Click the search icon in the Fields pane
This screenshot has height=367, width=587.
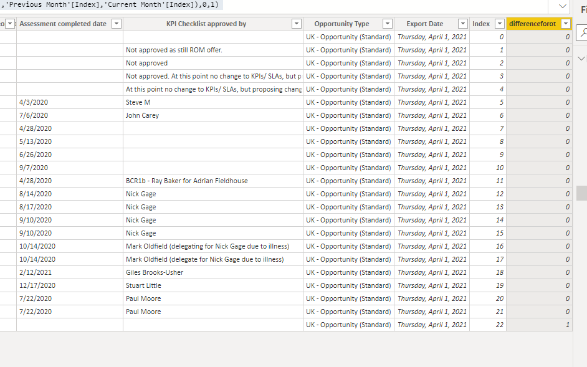(583, 32)
